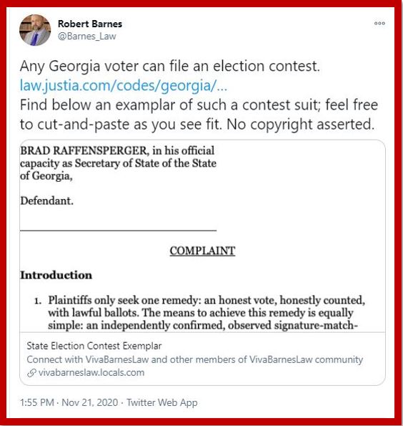Image resolution: width=403 pixels, height=426 pixels.
Task: Click Robert Barnes profile avatar
Action: [35, 30]
